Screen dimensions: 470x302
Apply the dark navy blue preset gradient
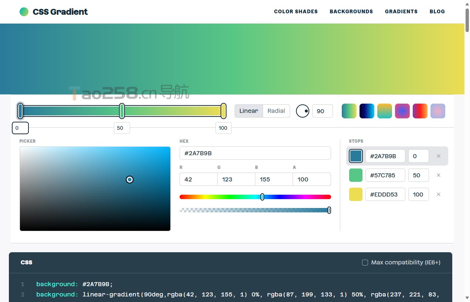(x=367, y=111)
